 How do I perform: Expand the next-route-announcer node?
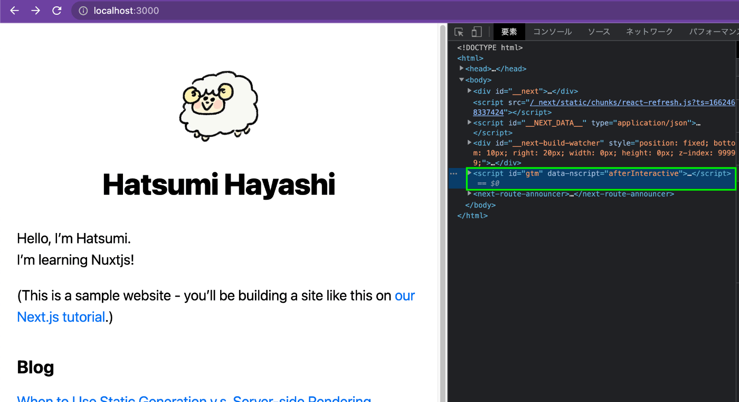pos(470,194)
